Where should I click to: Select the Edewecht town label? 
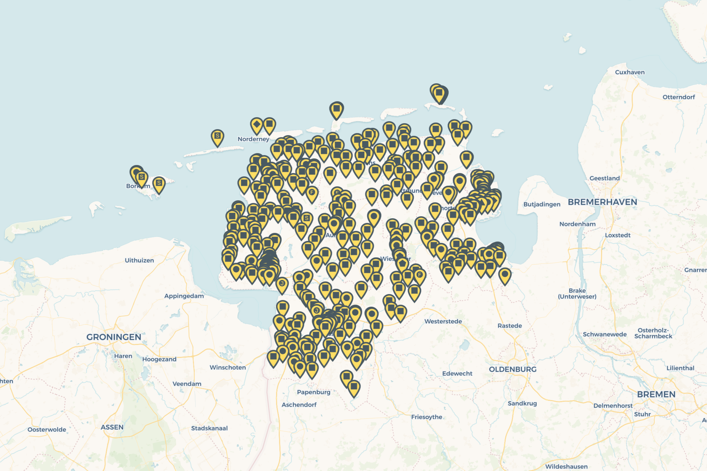coord(457,374)
